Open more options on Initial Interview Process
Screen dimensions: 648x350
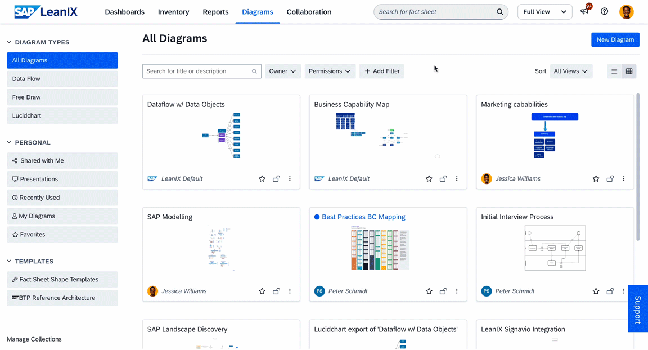624,291
